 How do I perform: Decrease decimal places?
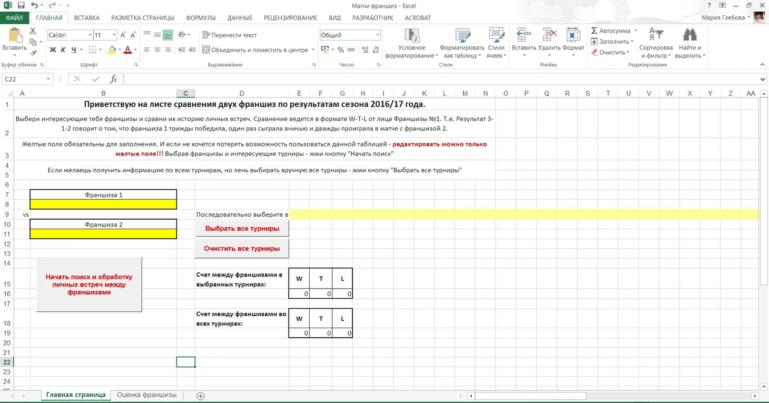tap(376, 50)
